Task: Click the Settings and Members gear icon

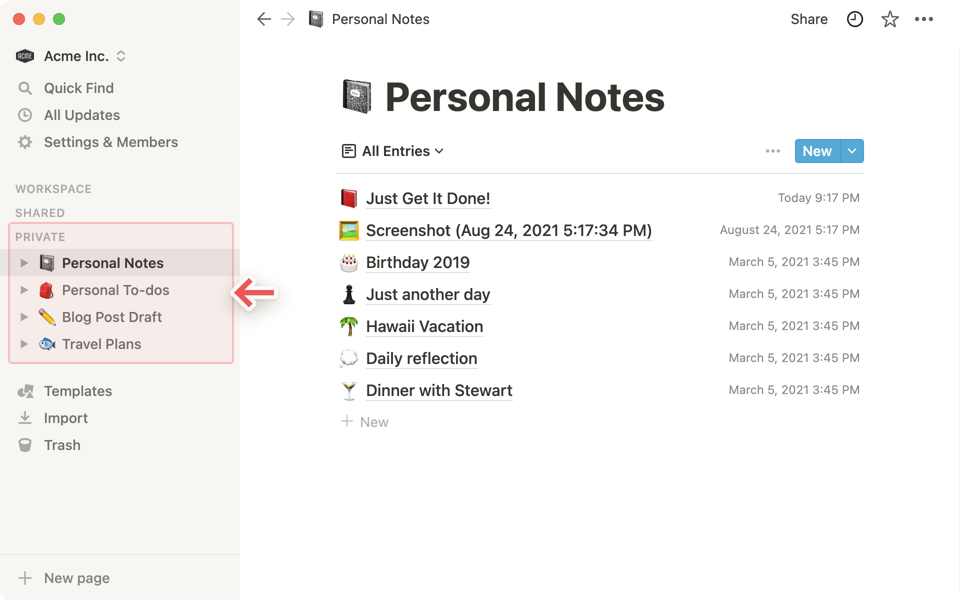Action: coord(25,141)
